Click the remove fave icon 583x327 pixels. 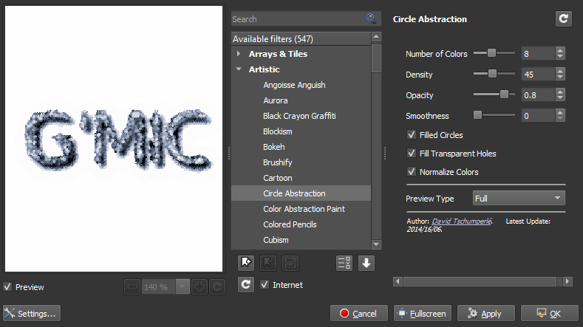click(268, 263)
